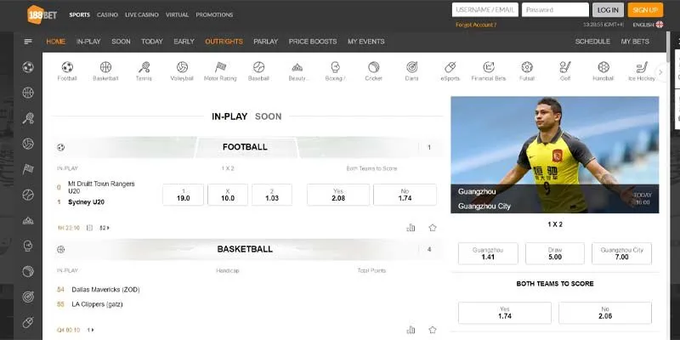Select the Football sport icon
This screenshot has height=340, width=680.
(67, 67)
